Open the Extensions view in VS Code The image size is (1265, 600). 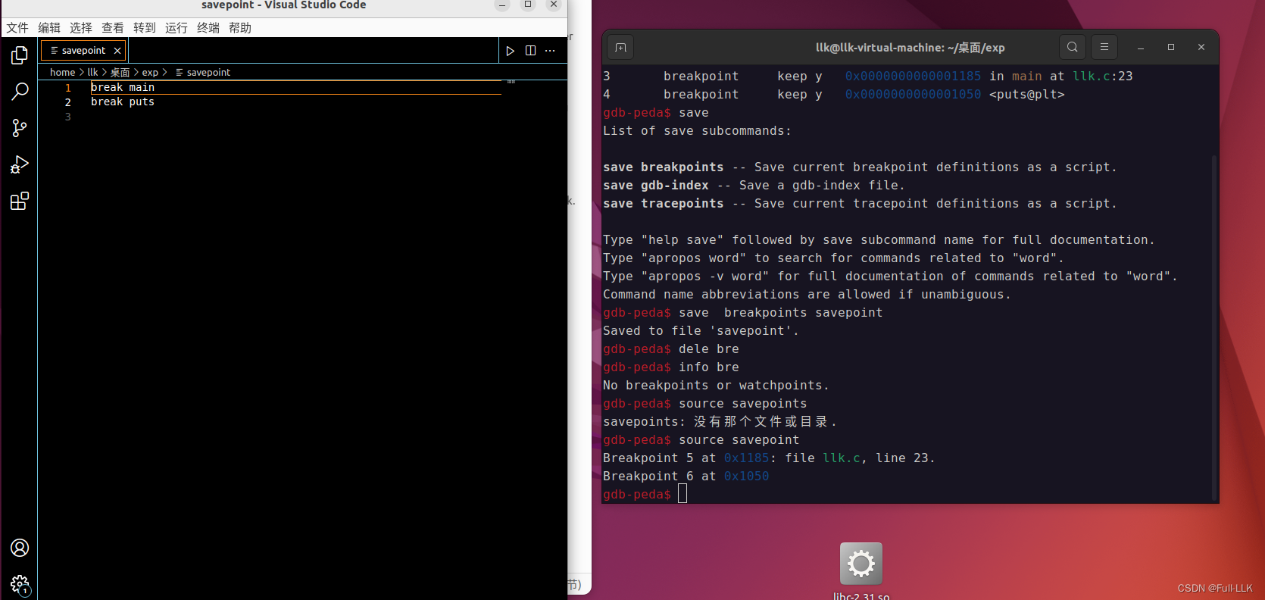pyautogui.click(x=20, y=201)
